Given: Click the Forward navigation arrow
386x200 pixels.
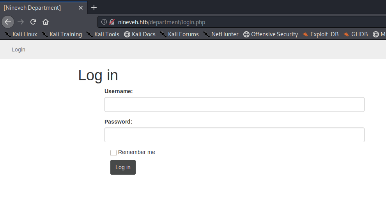Looking at the screenshot, I should [x=21, y=22].
